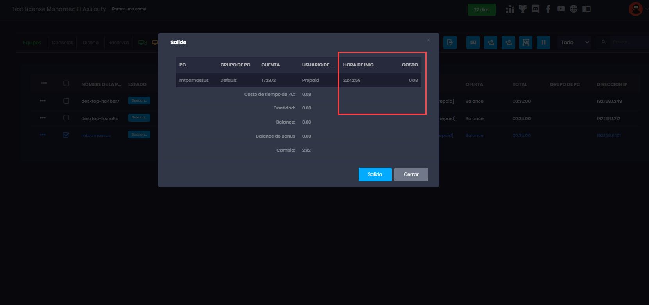Image resolution: width=649 pixels, height=305 pixels.
Task: Click the add user plus toolbar icon
Action: click(x=508, y=43)
